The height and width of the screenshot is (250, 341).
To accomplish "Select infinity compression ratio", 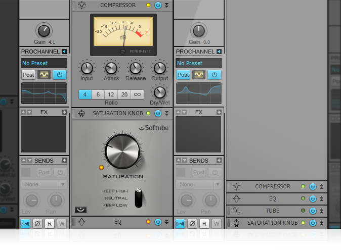I will click(137, 94).
